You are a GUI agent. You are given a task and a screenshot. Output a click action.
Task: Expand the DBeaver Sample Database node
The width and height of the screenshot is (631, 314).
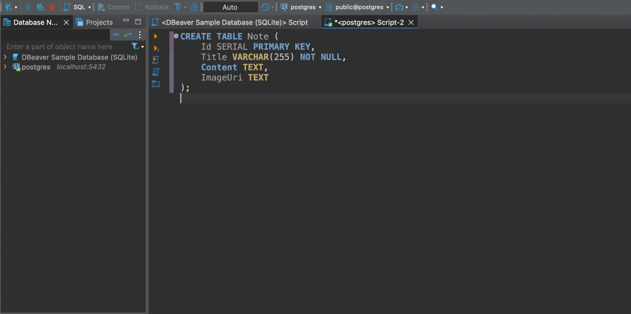coord(5,57)
